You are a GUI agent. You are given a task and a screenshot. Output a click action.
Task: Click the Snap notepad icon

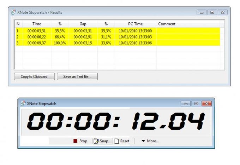pyautogui.click(x=96, y=141)
